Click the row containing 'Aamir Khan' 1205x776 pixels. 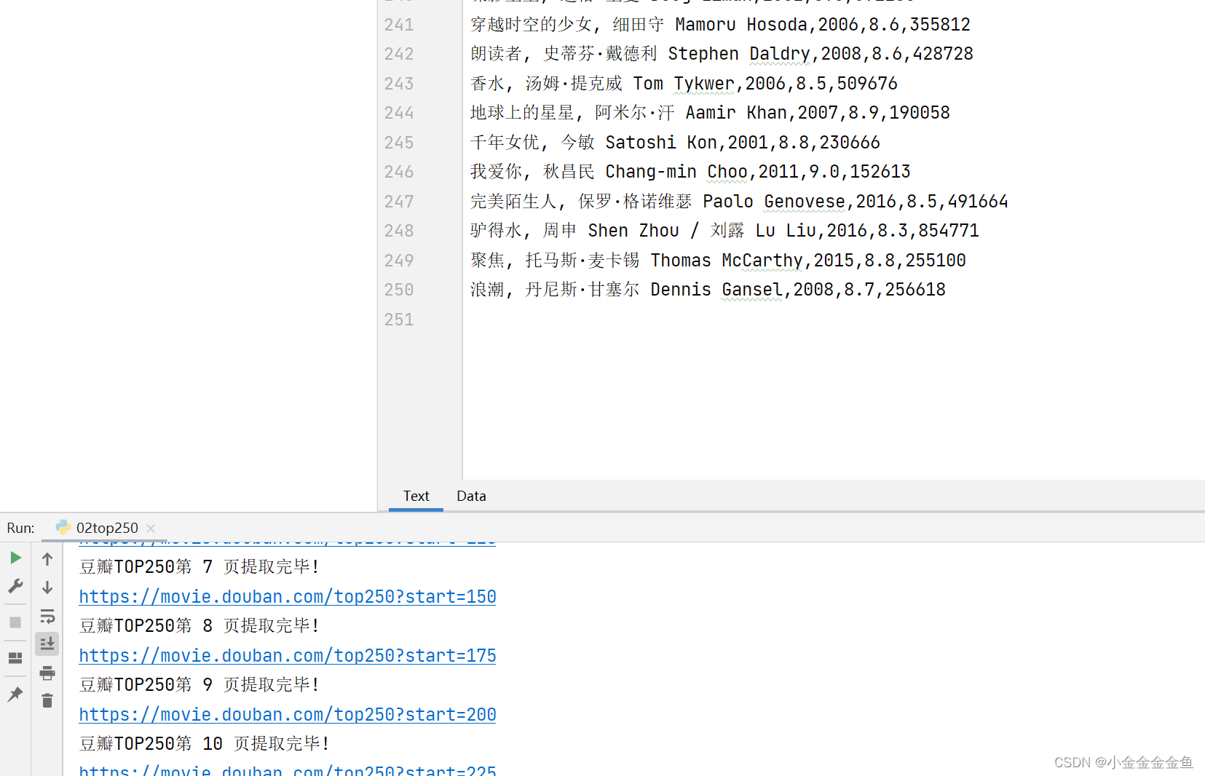click(x=710, y=113)
